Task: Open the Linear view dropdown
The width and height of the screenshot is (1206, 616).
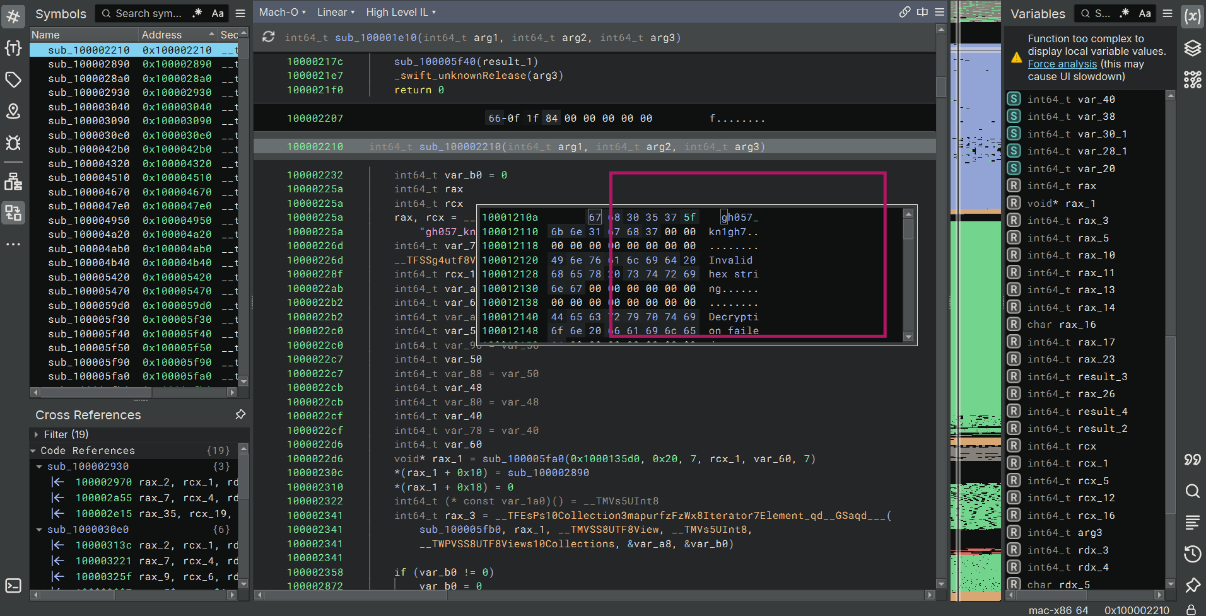Action: pyautogui.click(x=336, y=12)
